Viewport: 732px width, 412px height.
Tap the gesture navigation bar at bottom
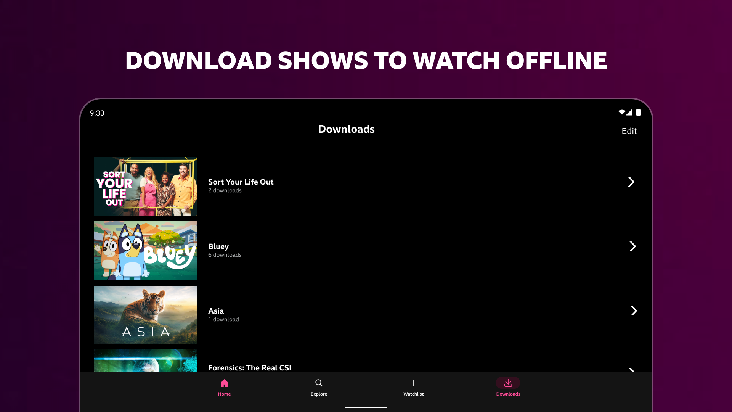click(x=366, y=407)
